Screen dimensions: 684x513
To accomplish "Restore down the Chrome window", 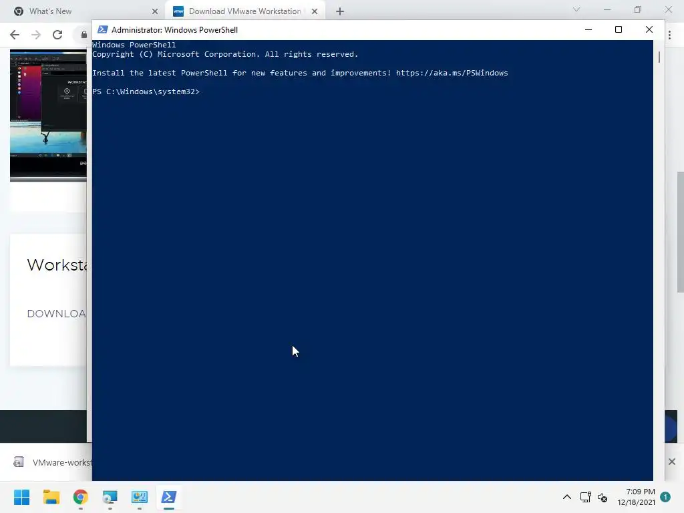I will coord(638,9).
